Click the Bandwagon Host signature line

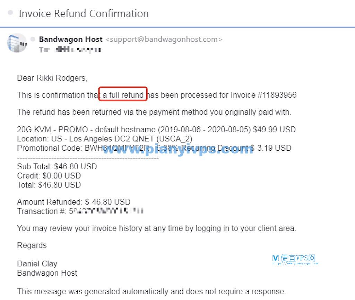point(47,273)
